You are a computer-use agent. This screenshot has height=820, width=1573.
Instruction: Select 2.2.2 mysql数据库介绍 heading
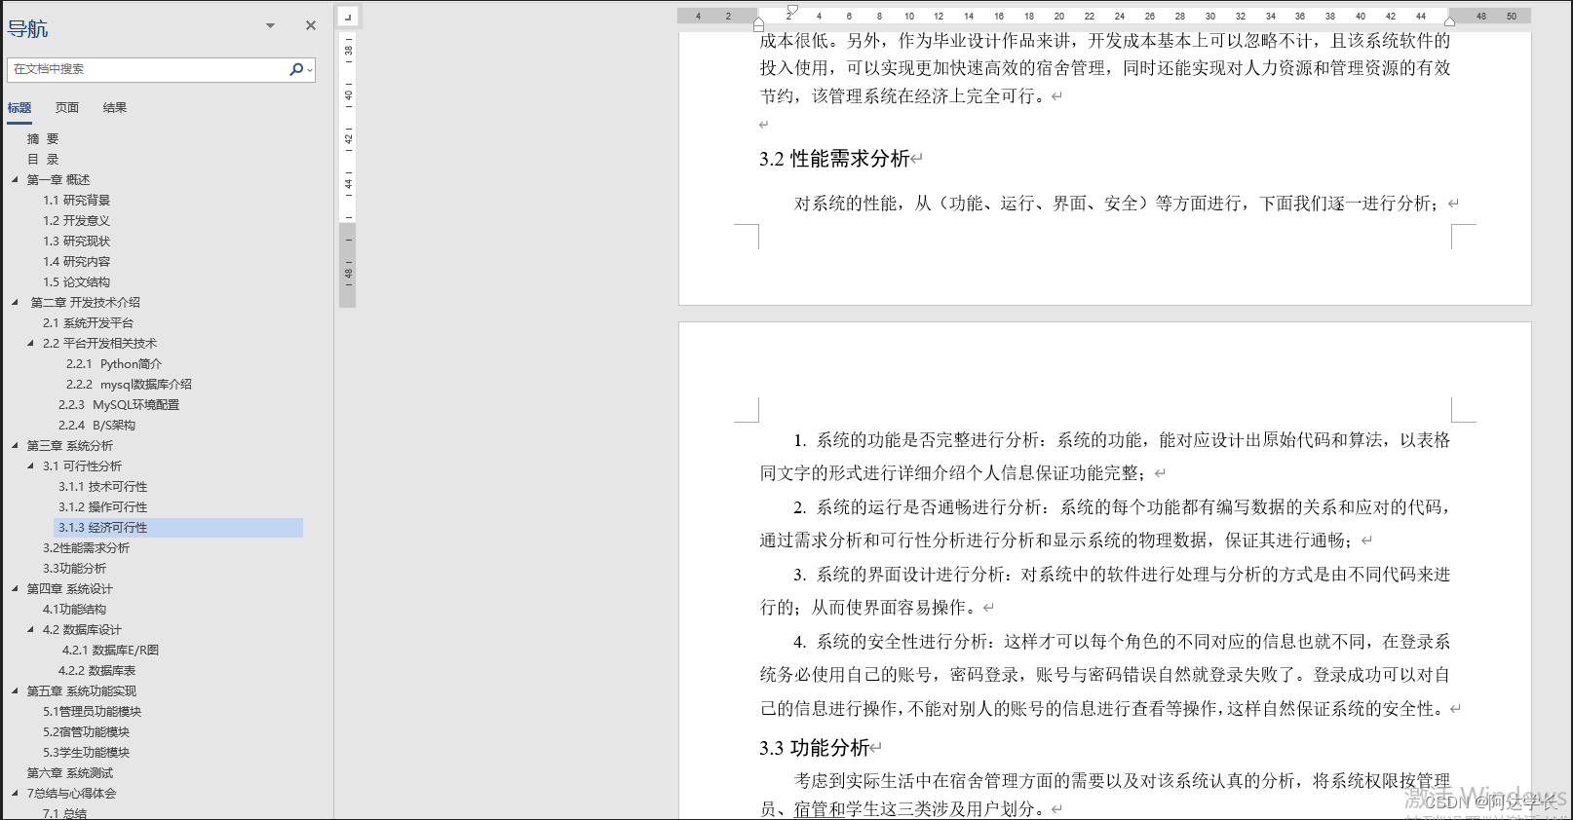pos(129,384)
